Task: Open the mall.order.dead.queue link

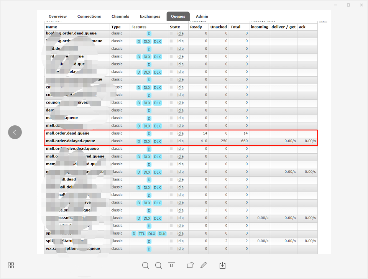Action: click(x=67, y=133)
